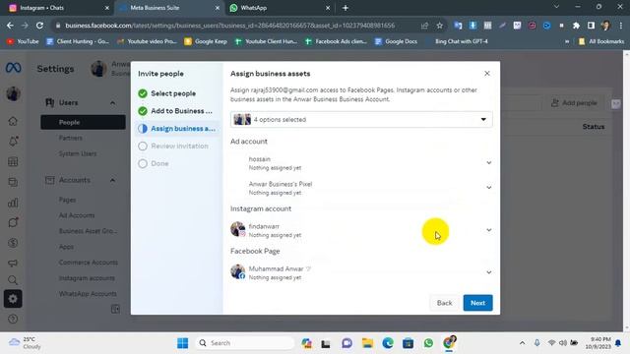Screen dimensions: 630x354
Task: Open Help question mark icon in sidebar
Action: tap(13, 319)
